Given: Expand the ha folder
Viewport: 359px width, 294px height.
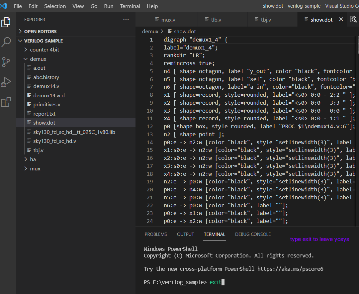Looking at the screenshot, I should [26, 159].
